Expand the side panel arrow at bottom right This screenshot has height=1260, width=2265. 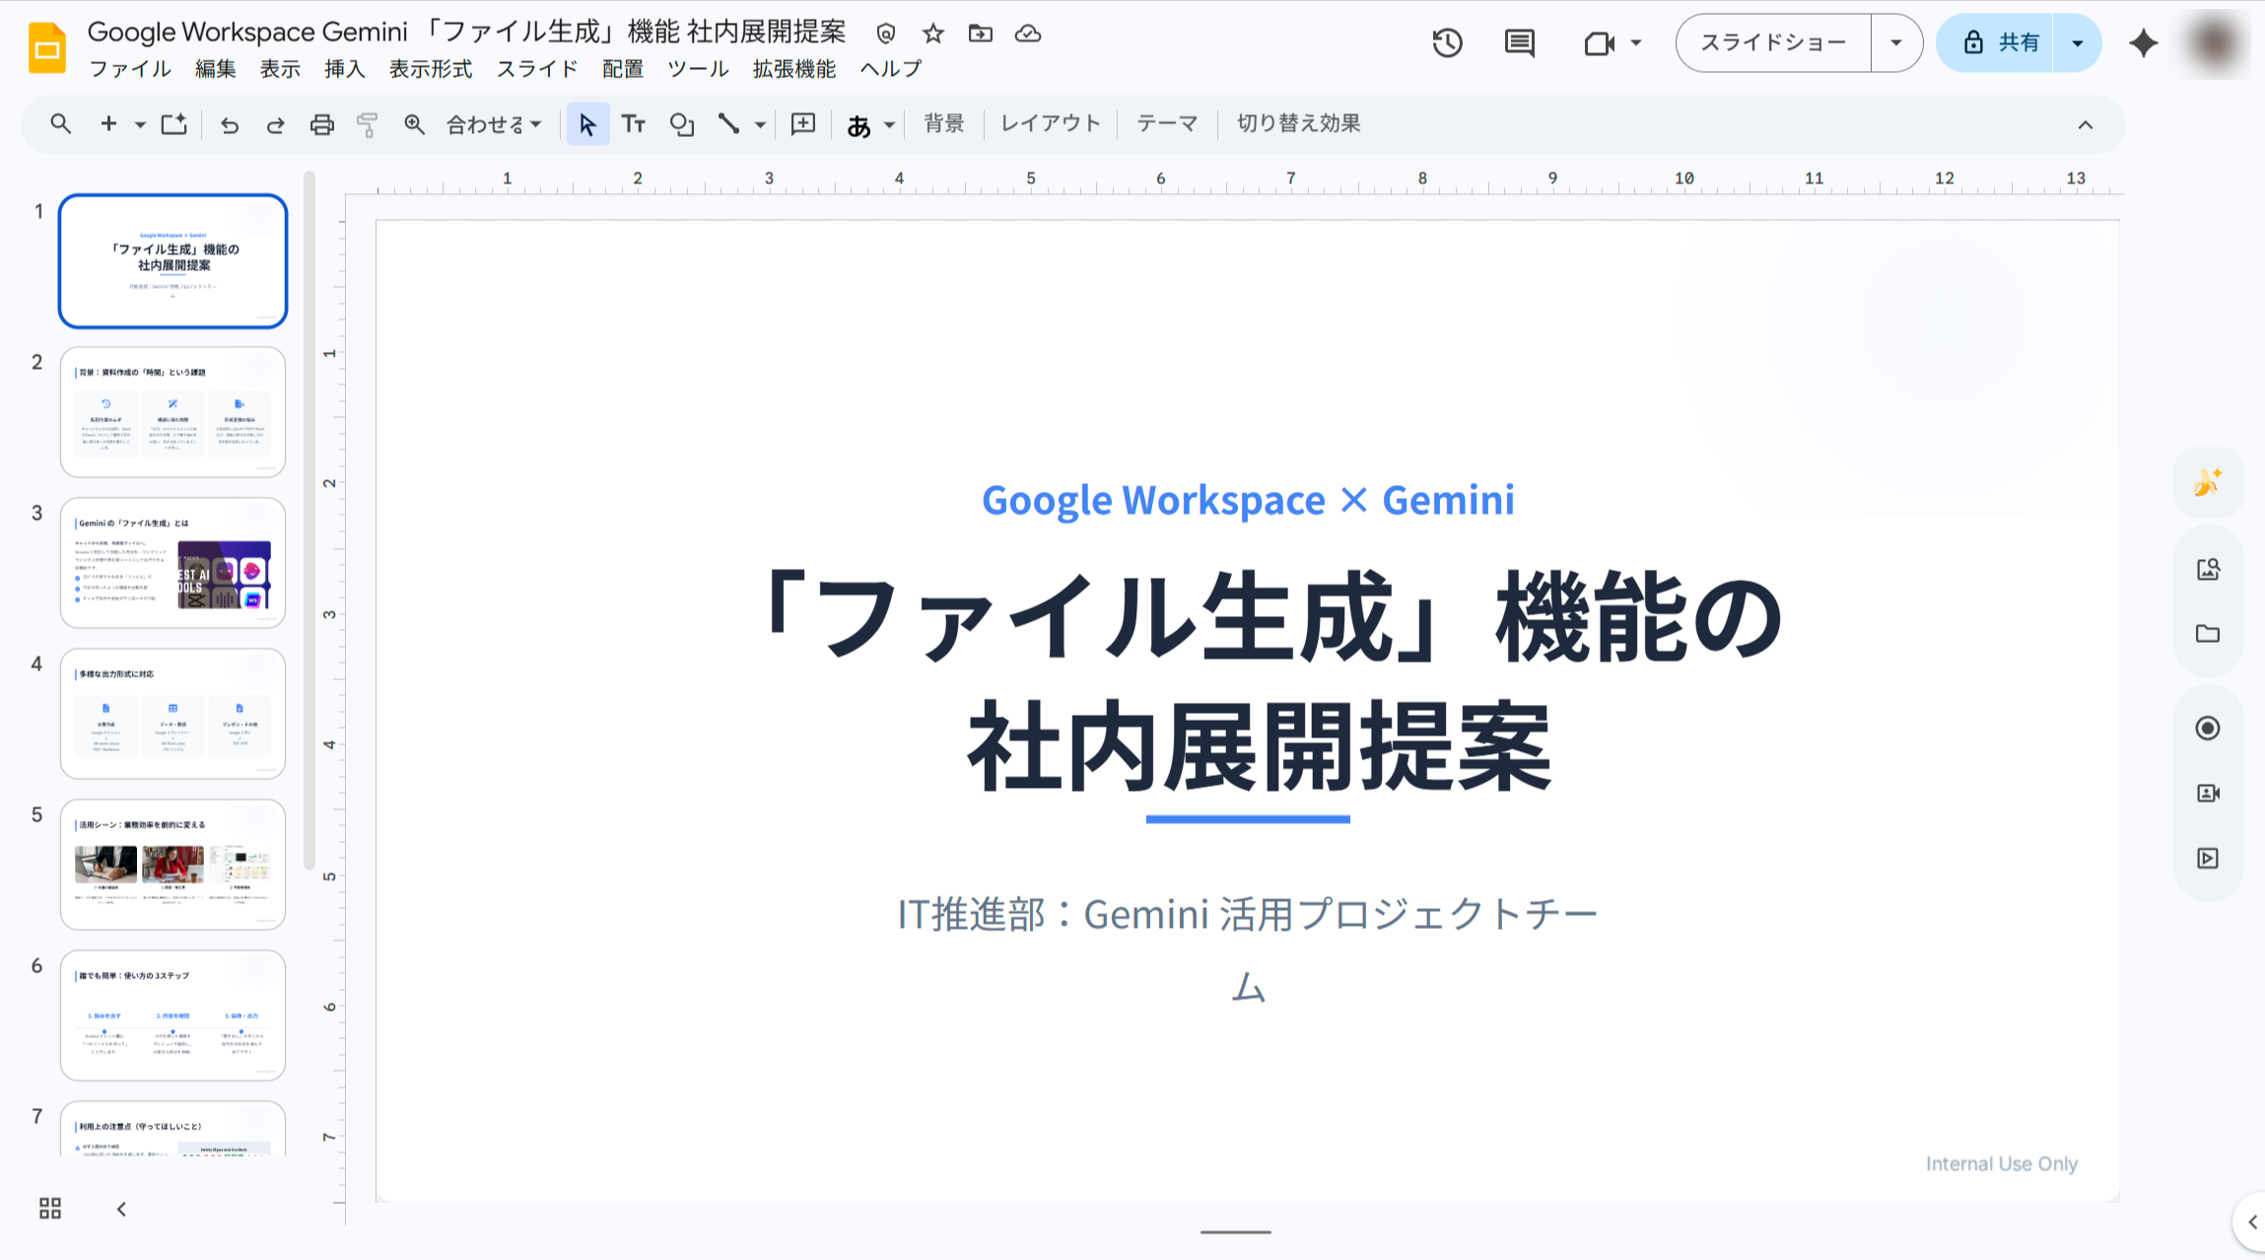click(2251, 1223)
